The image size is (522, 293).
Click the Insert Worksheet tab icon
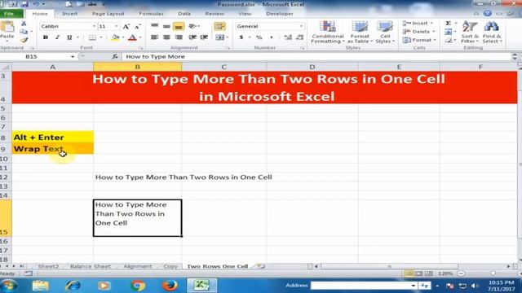tap(261, 266)
